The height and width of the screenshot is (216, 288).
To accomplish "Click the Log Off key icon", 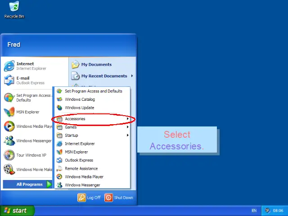I will [x=81, y=198].
